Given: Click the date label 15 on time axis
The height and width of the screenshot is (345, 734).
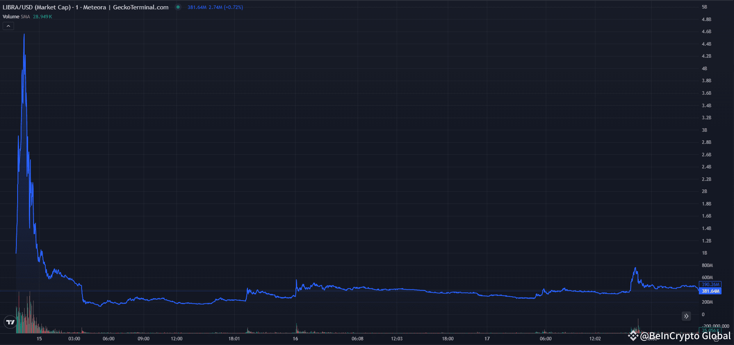Looking at the screenshot, I should [39, 339].
